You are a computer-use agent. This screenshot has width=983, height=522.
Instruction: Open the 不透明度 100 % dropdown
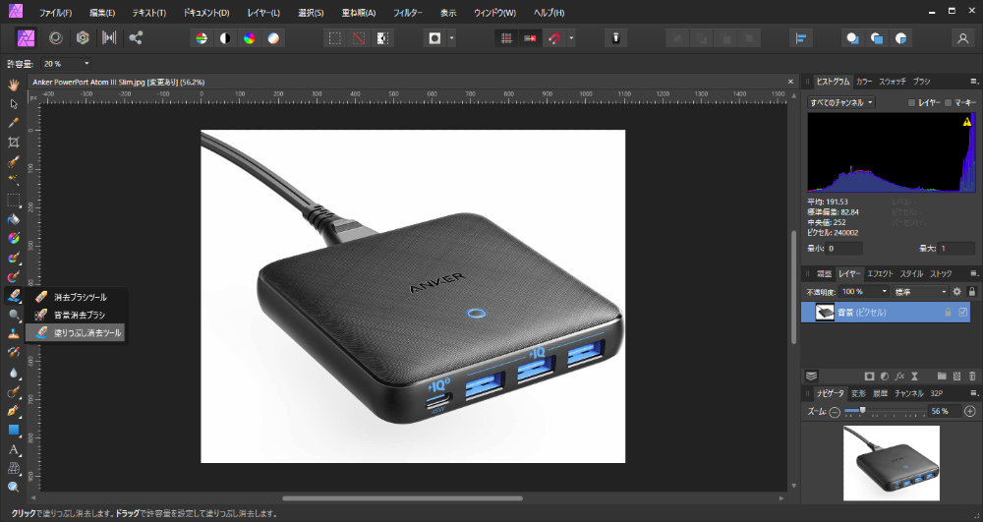click(x=864, y=291)
